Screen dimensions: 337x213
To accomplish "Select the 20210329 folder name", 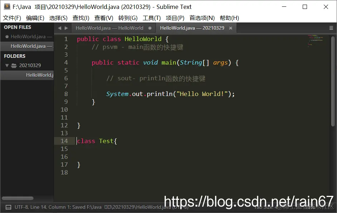I will (30, 65).
